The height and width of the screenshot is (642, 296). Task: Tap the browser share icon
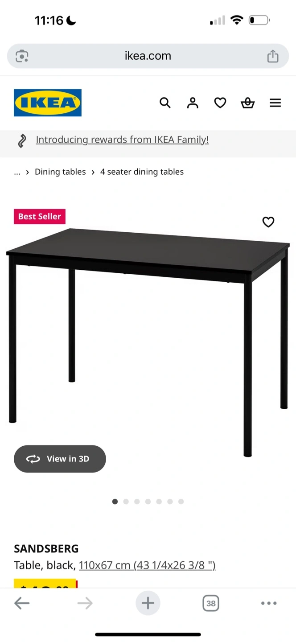[273, 56]
